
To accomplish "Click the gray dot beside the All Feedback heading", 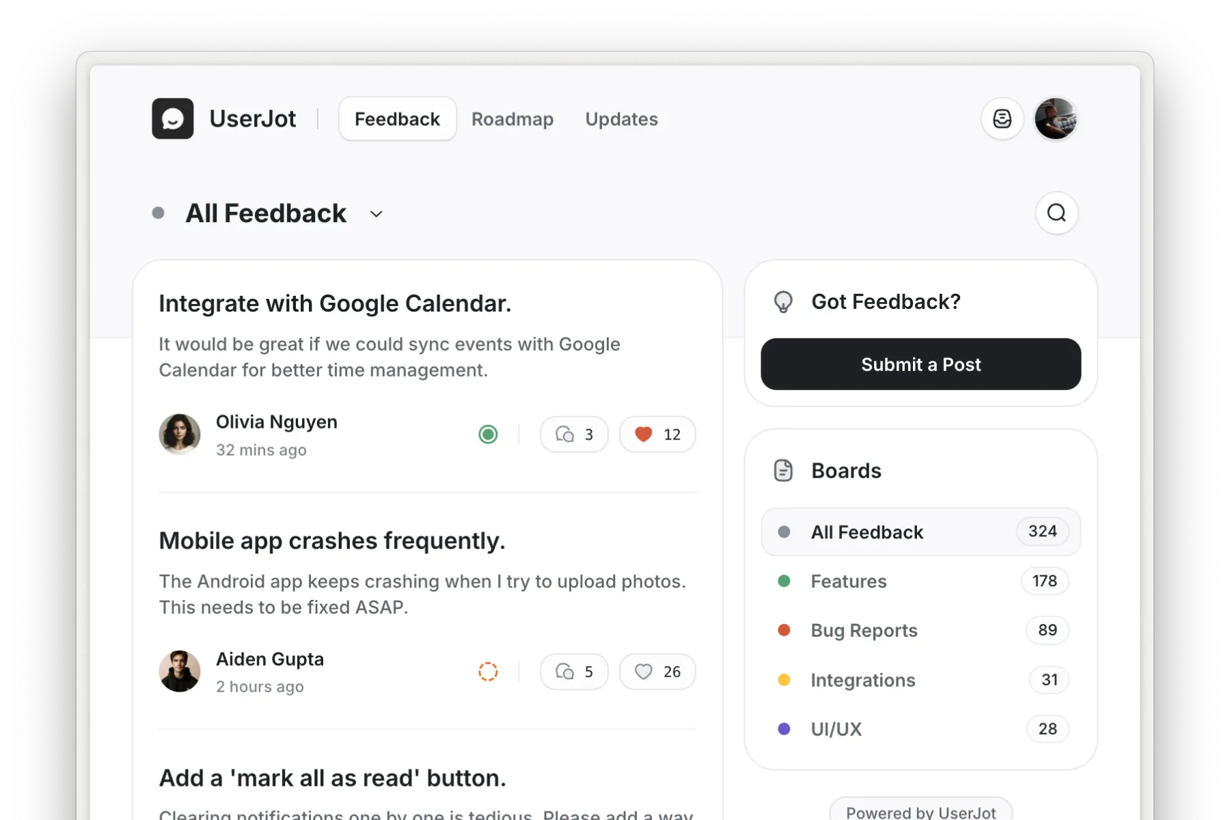I will click(x=158, y=213).
